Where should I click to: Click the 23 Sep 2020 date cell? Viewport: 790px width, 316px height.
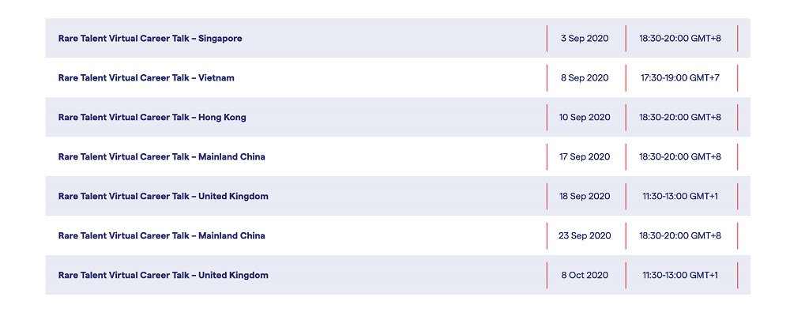585,235
